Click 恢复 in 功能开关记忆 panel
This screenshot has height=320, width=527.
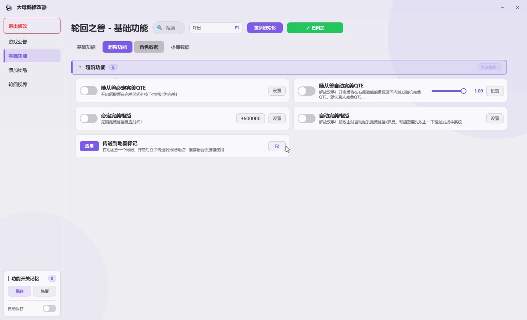(45, 291)
